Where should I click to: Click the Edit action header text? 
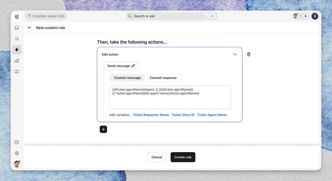tap(110, 54)
